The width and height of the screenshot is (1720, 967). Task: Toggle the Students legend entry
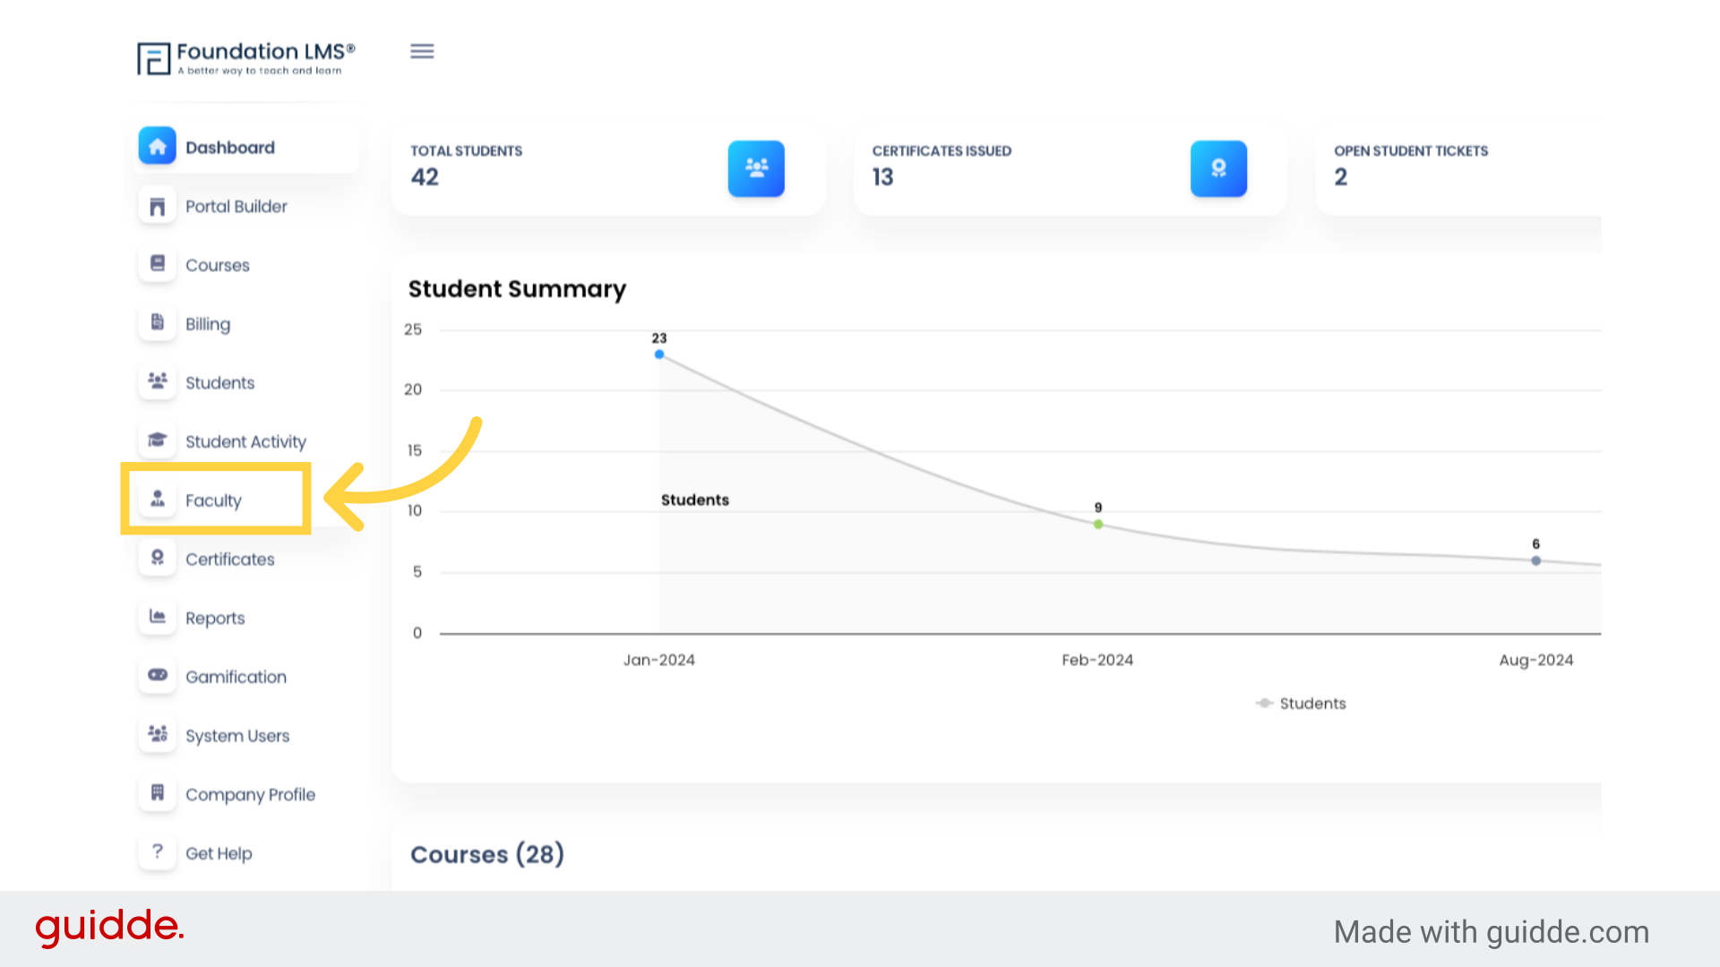pyautogui.click(x=1301, y=704)
